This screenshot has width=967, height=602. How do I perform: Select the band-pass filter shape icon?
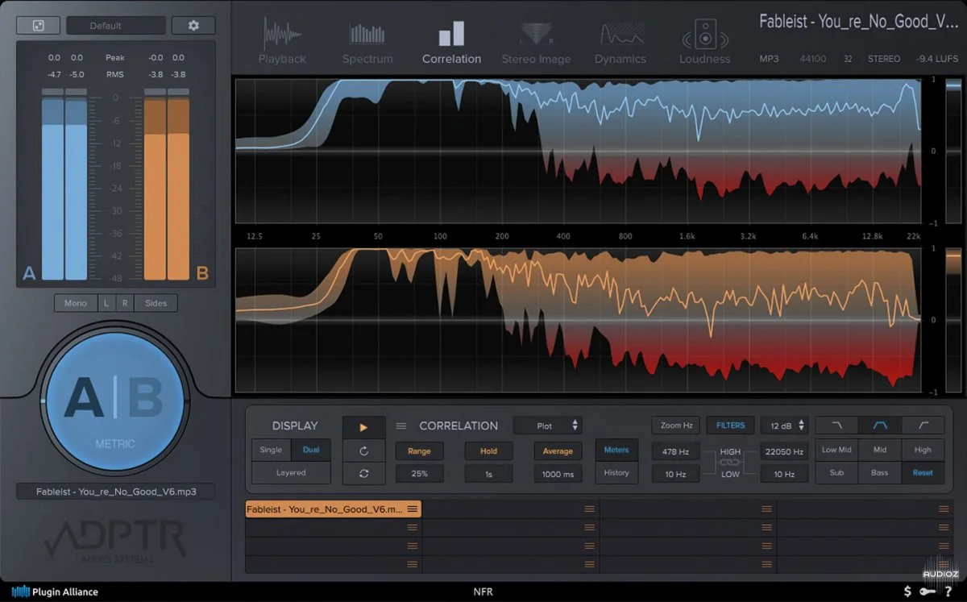click(880, 426)
